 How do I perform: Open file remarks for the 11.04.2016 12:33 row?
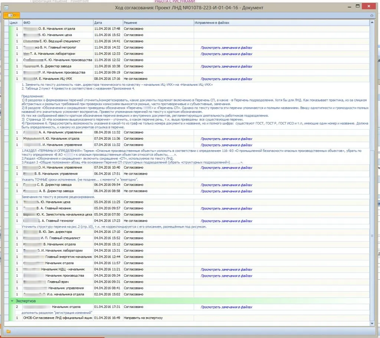pos(226,54)
